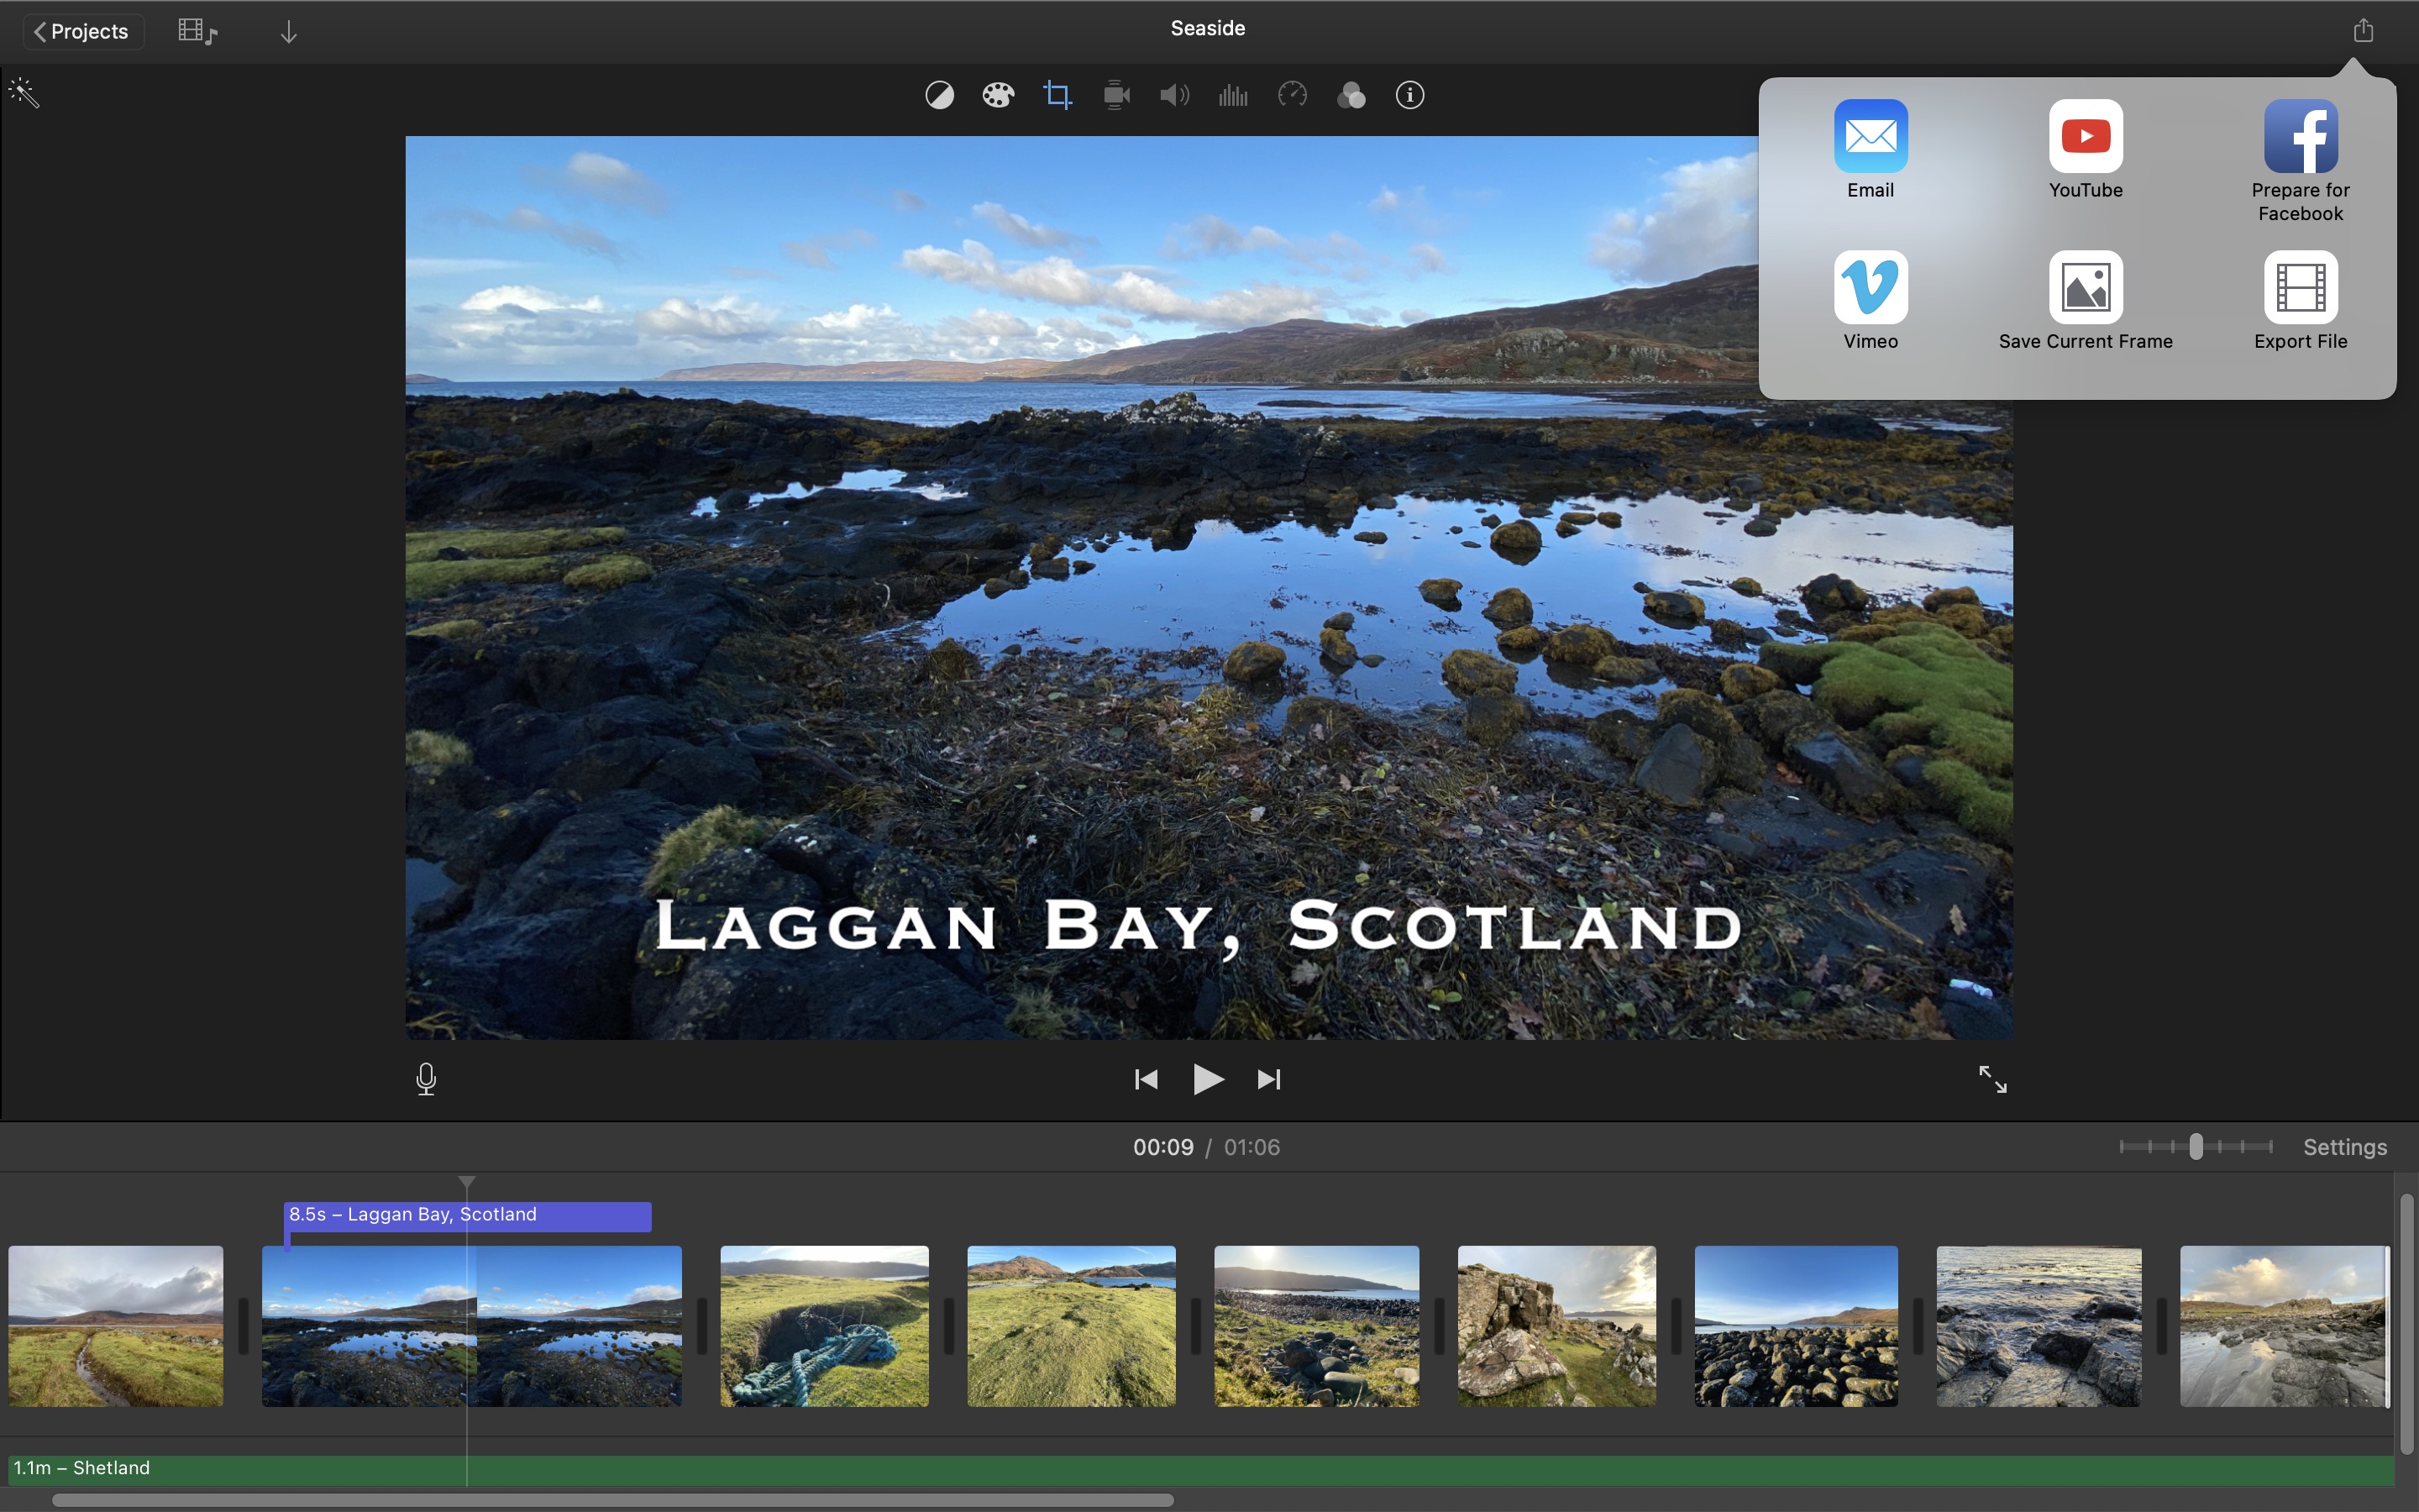Screen dimensions: 2419x1512
Task: Choose Save Current Frame
Action: [2086, 301]
